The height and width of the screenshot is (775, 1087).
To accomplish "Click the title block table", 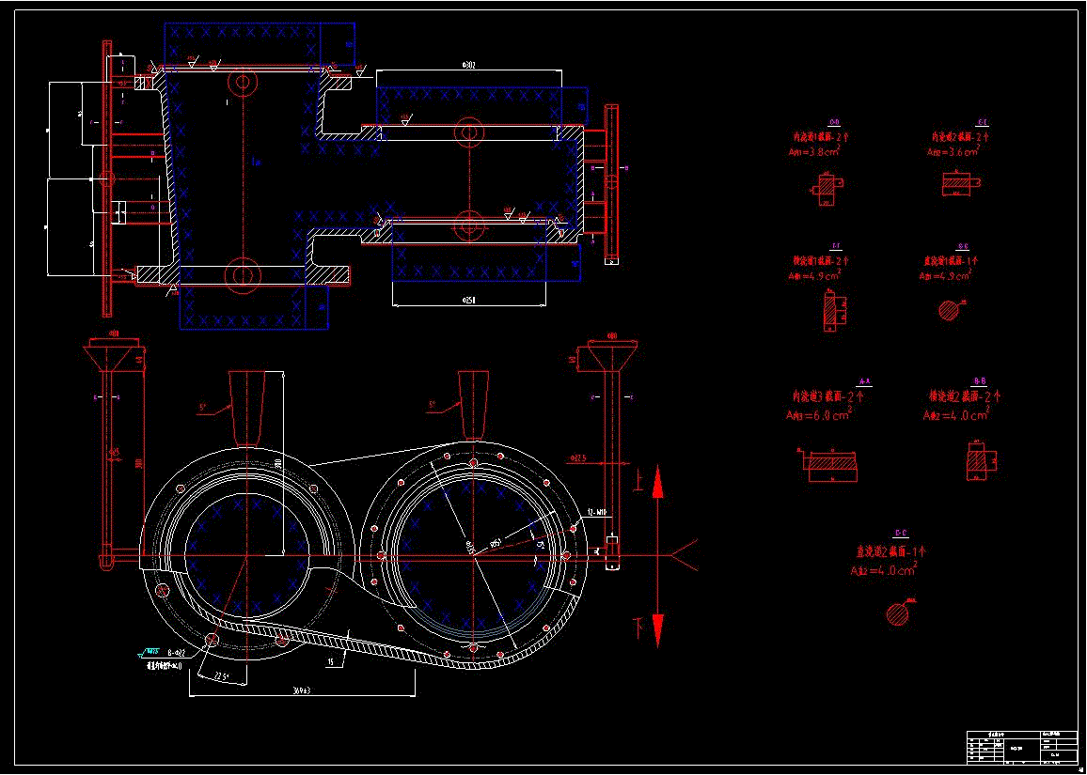I will tap(1021, 746).
